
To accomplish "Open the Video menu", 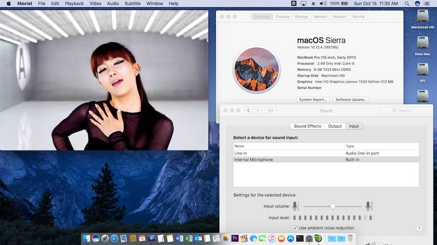I will point(95,4).
